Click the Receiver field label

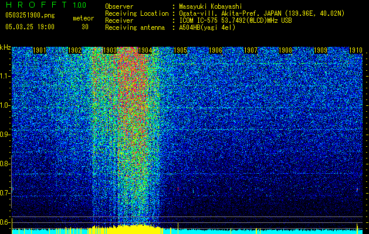point(119,20)
